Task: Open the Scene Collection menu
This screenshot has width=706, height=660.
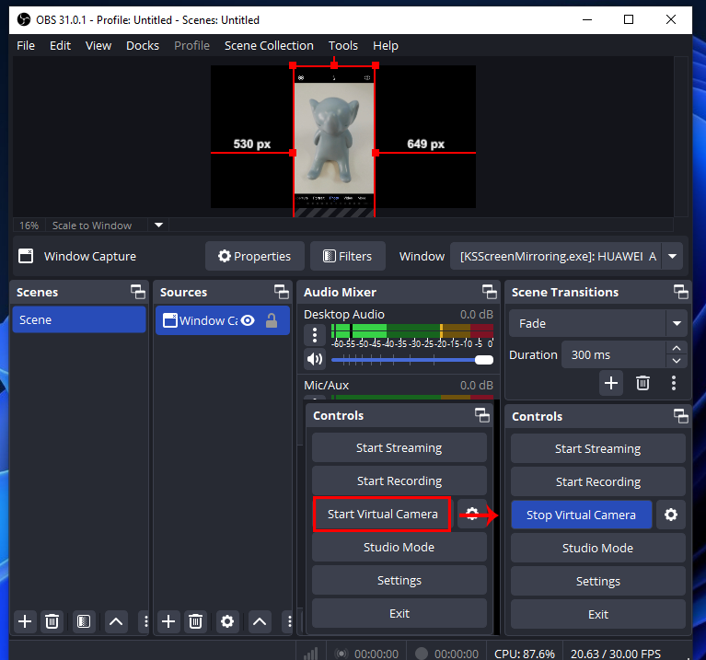Action: click(x=269, y=45)
